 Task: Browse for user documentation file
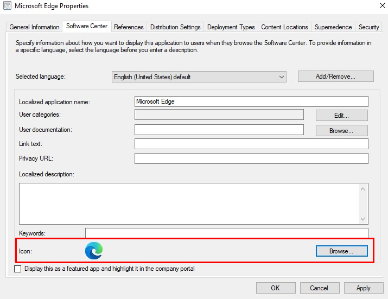pos(341,130)
